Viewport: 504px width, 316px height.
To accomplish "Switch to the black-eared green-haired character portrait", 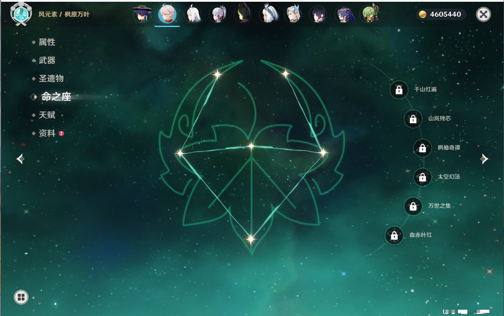I will click(243, 14).
